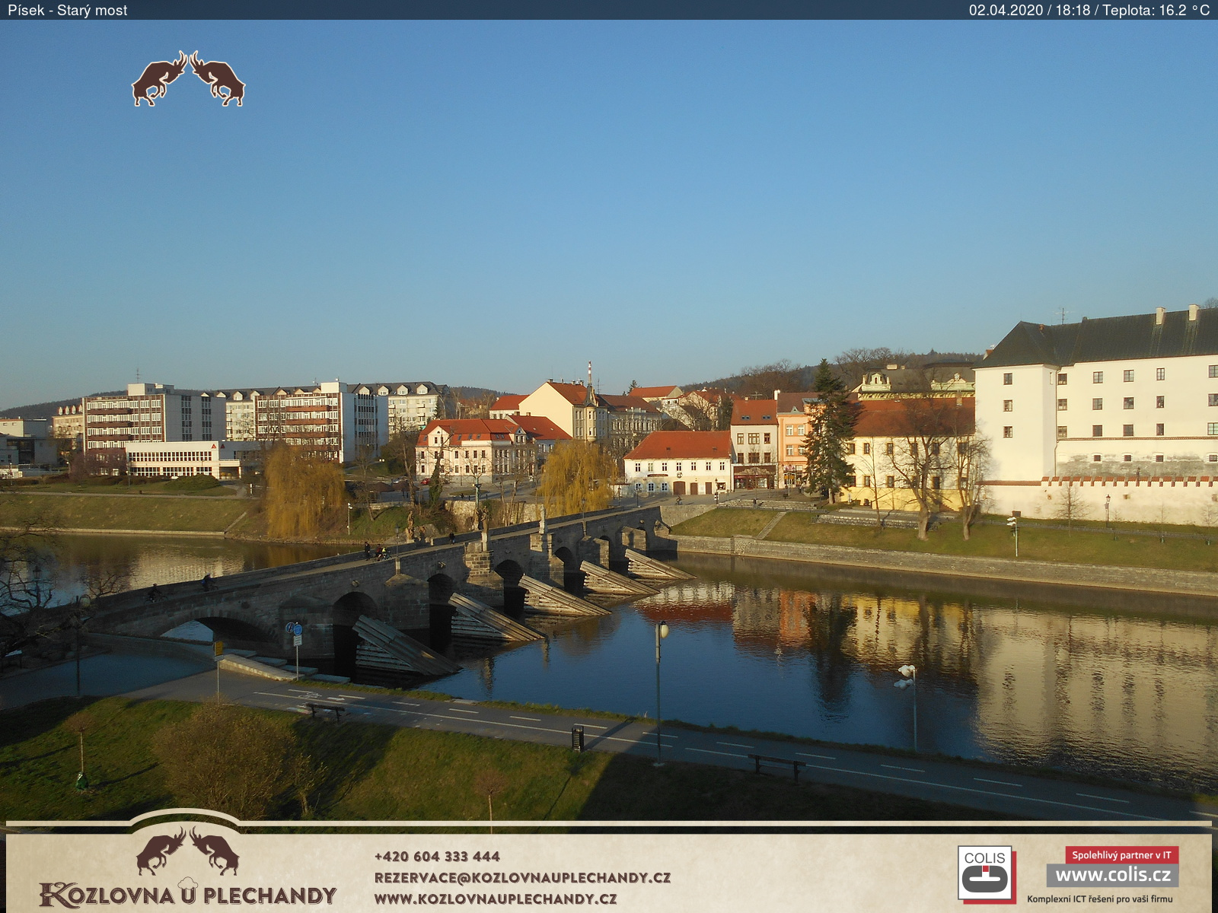1218x913 pixels.
Task: Click the COLIS logo badge
Action: tap(986, 873)
